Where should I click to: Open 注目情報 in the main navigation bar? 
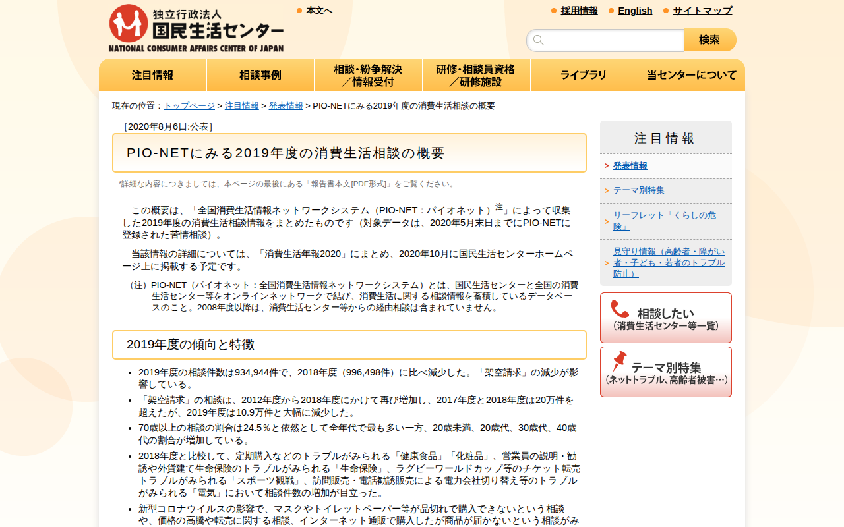[153, 75]
